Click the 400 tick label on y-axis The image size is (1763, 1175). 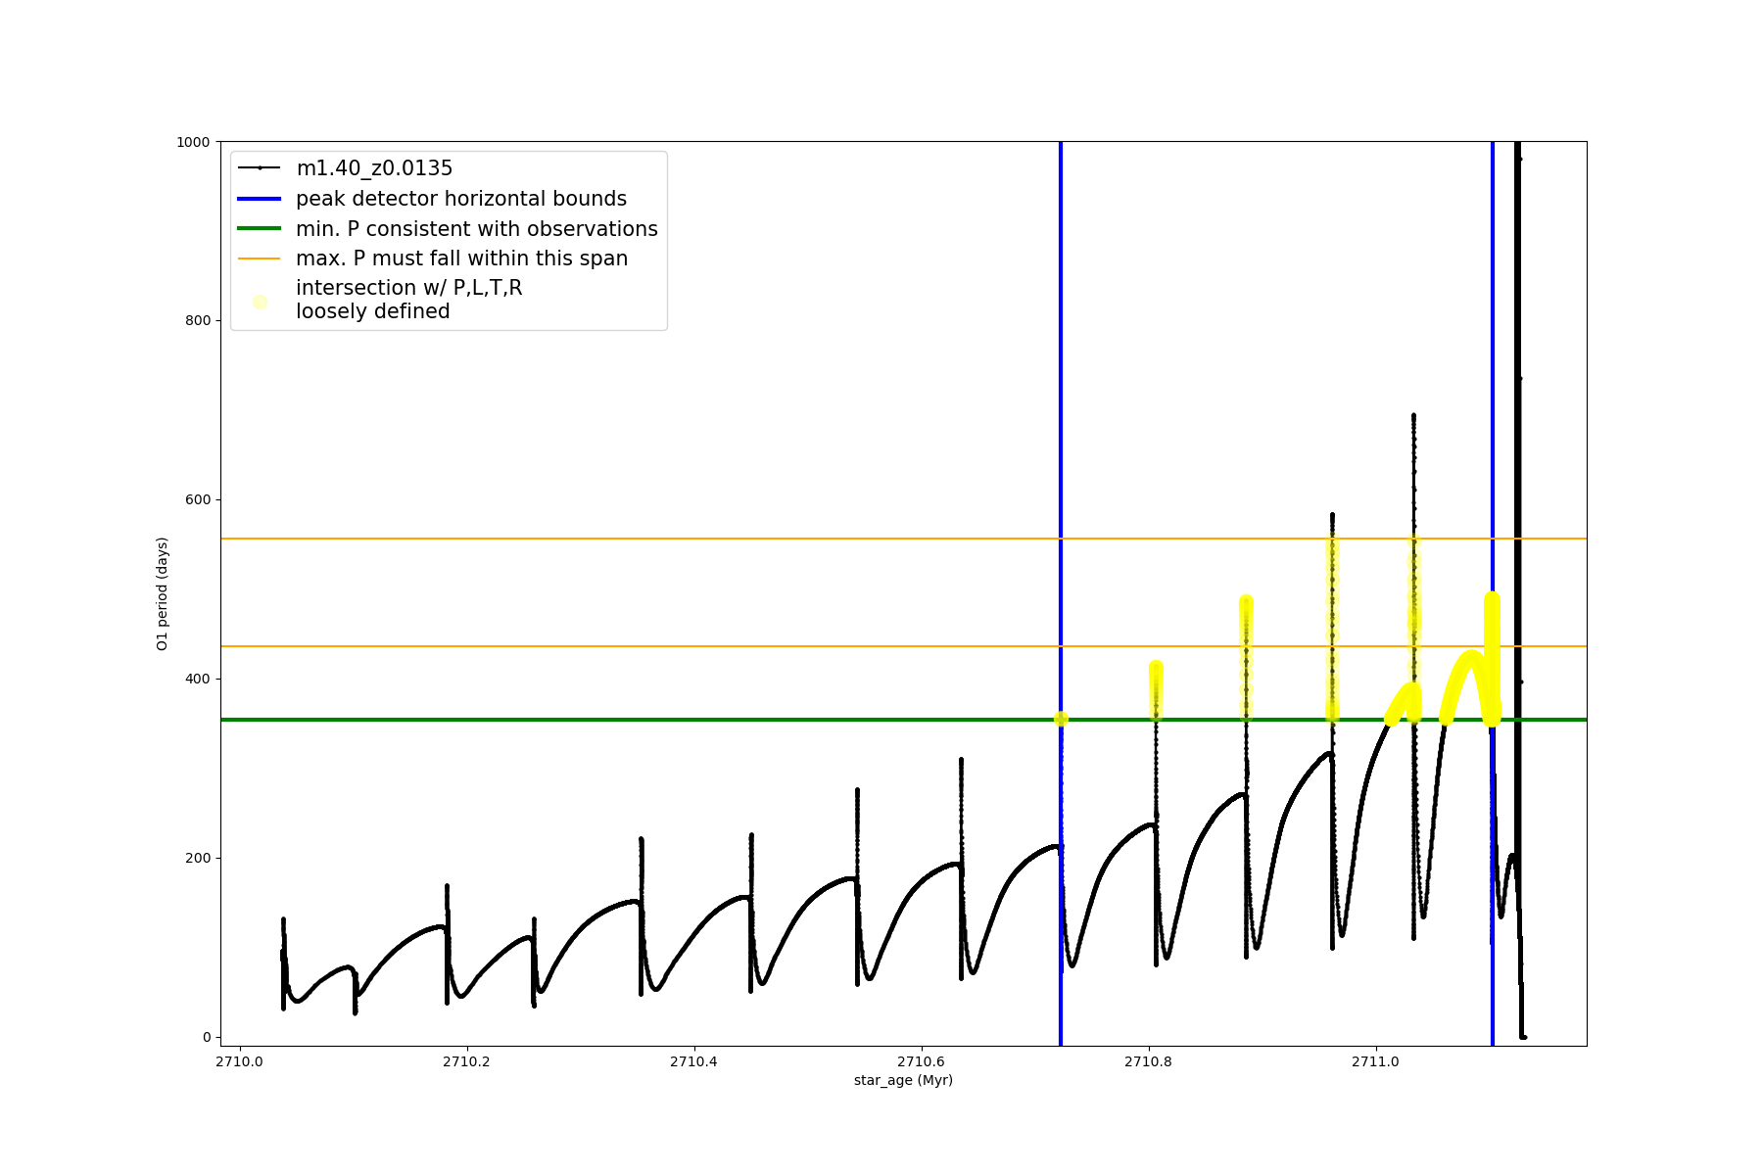(199, 679)
